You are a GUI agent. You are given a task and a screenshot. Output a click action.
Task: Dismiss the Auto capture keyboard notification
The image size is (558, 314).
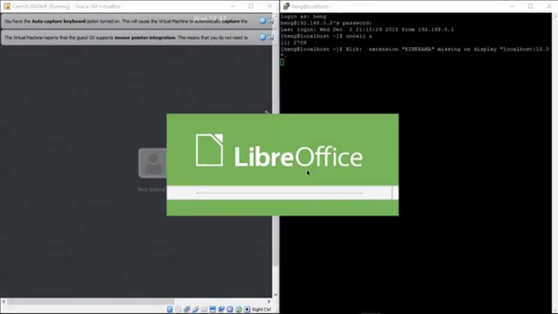262,21
